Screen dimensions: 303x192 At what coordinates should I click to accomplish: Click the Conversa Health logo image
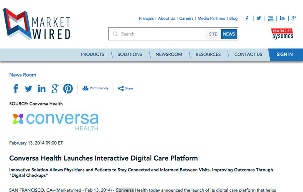click(x=56, y=122)
